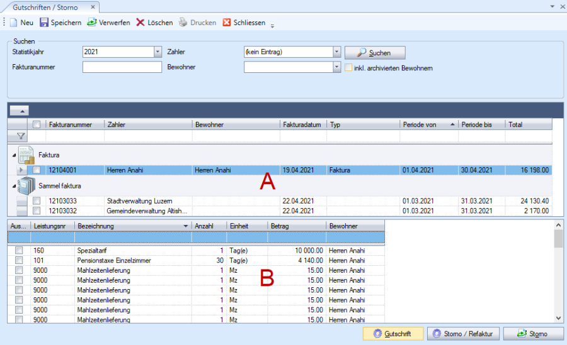Viewport: 567px width, 345px height.
Task: Click the Betrag column header
Action: pos(297,226)
